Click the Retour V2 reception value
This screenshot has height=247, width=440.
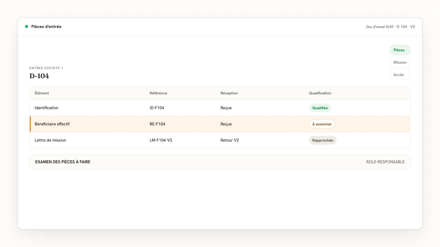pos(230,140)
